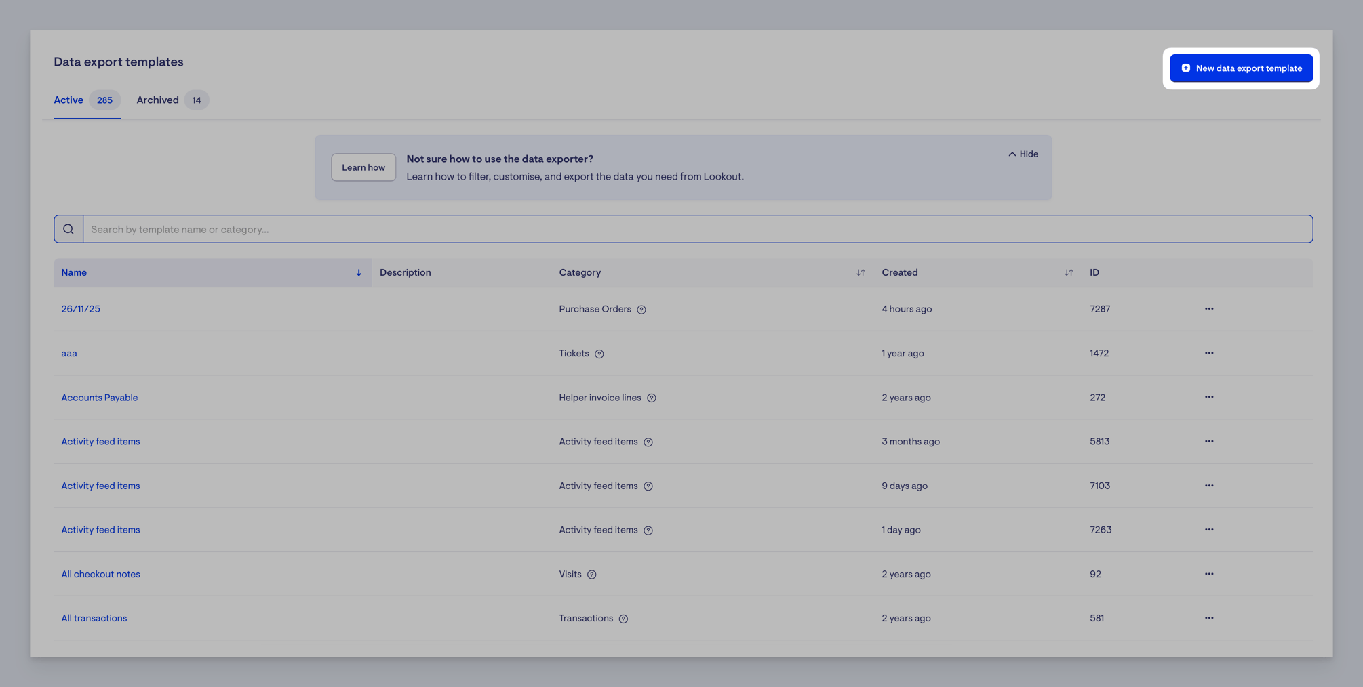Click help icon next to Purchase Orders
This screenshot has width=1363, height=687.
click(641, 310)
